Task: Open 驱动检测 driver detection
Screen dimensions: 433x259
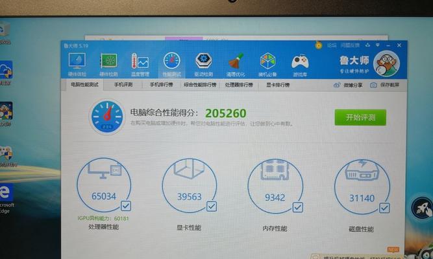Action: 204,65
